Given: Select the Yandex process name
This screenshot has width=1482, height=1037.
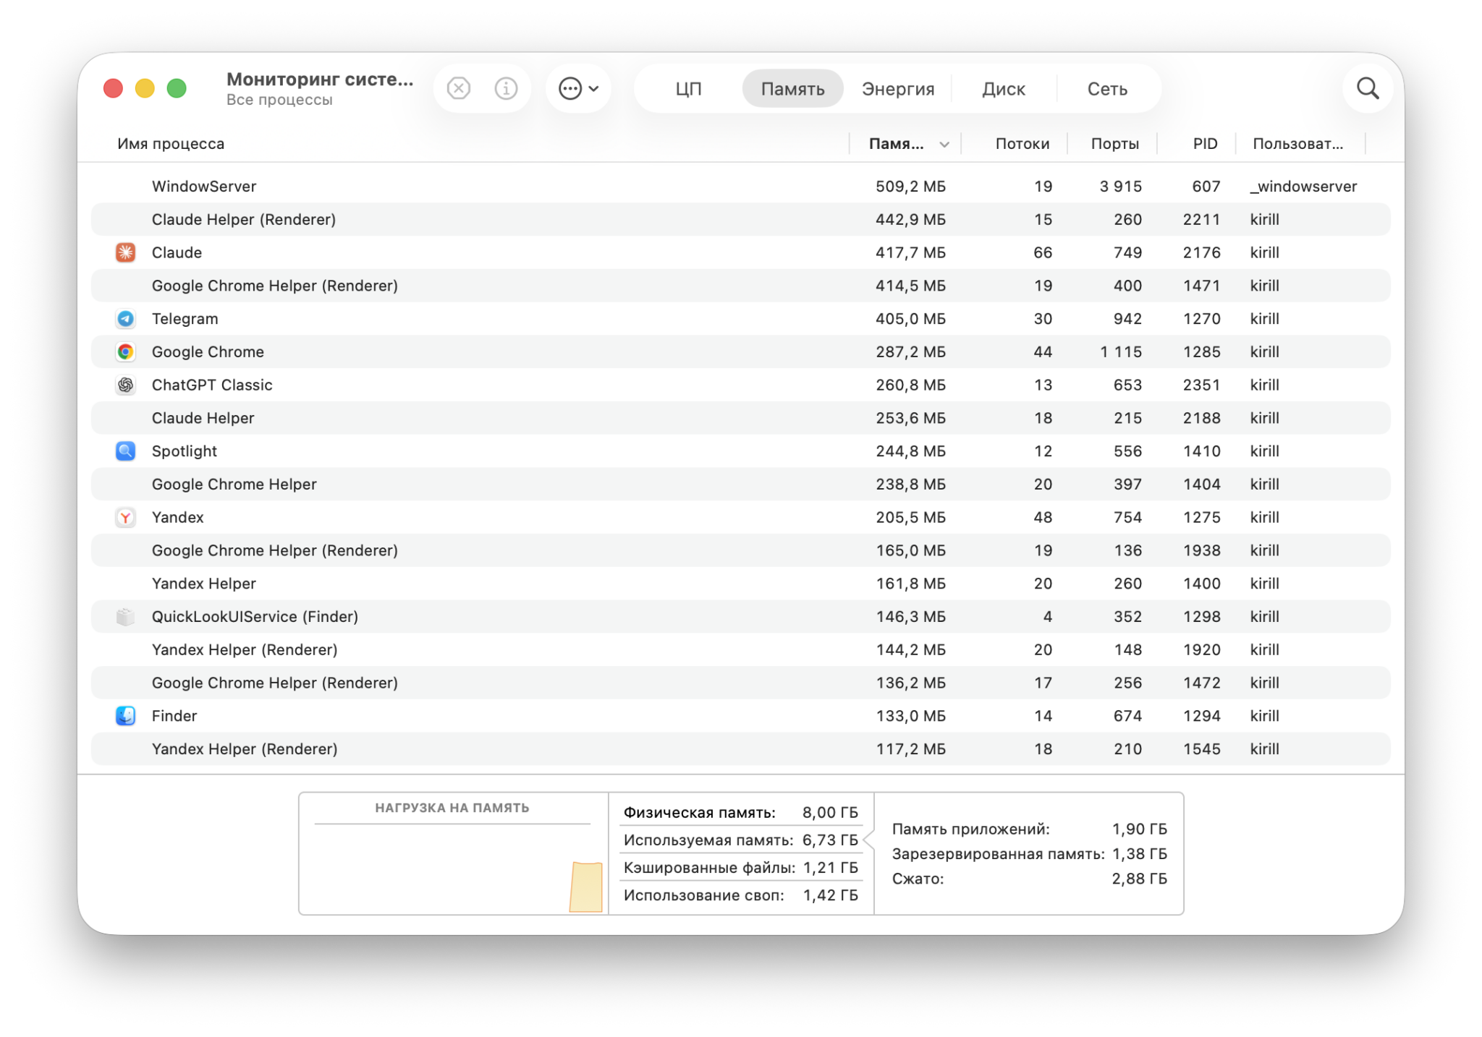Looking at the screenshot, I should click(178, 517).
